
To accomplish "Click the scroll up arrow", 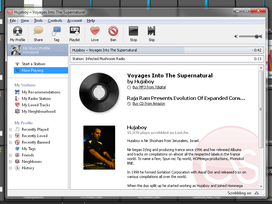I will point(261,68).
